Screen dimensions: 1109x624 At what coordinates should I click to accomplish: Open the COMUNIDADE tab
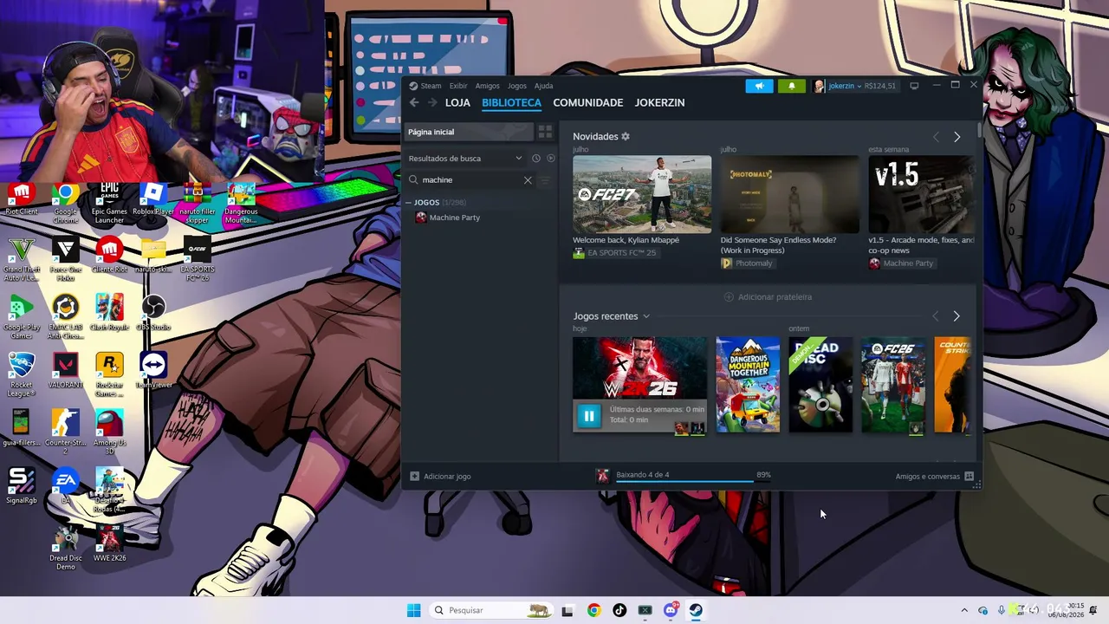coord(587,102)
